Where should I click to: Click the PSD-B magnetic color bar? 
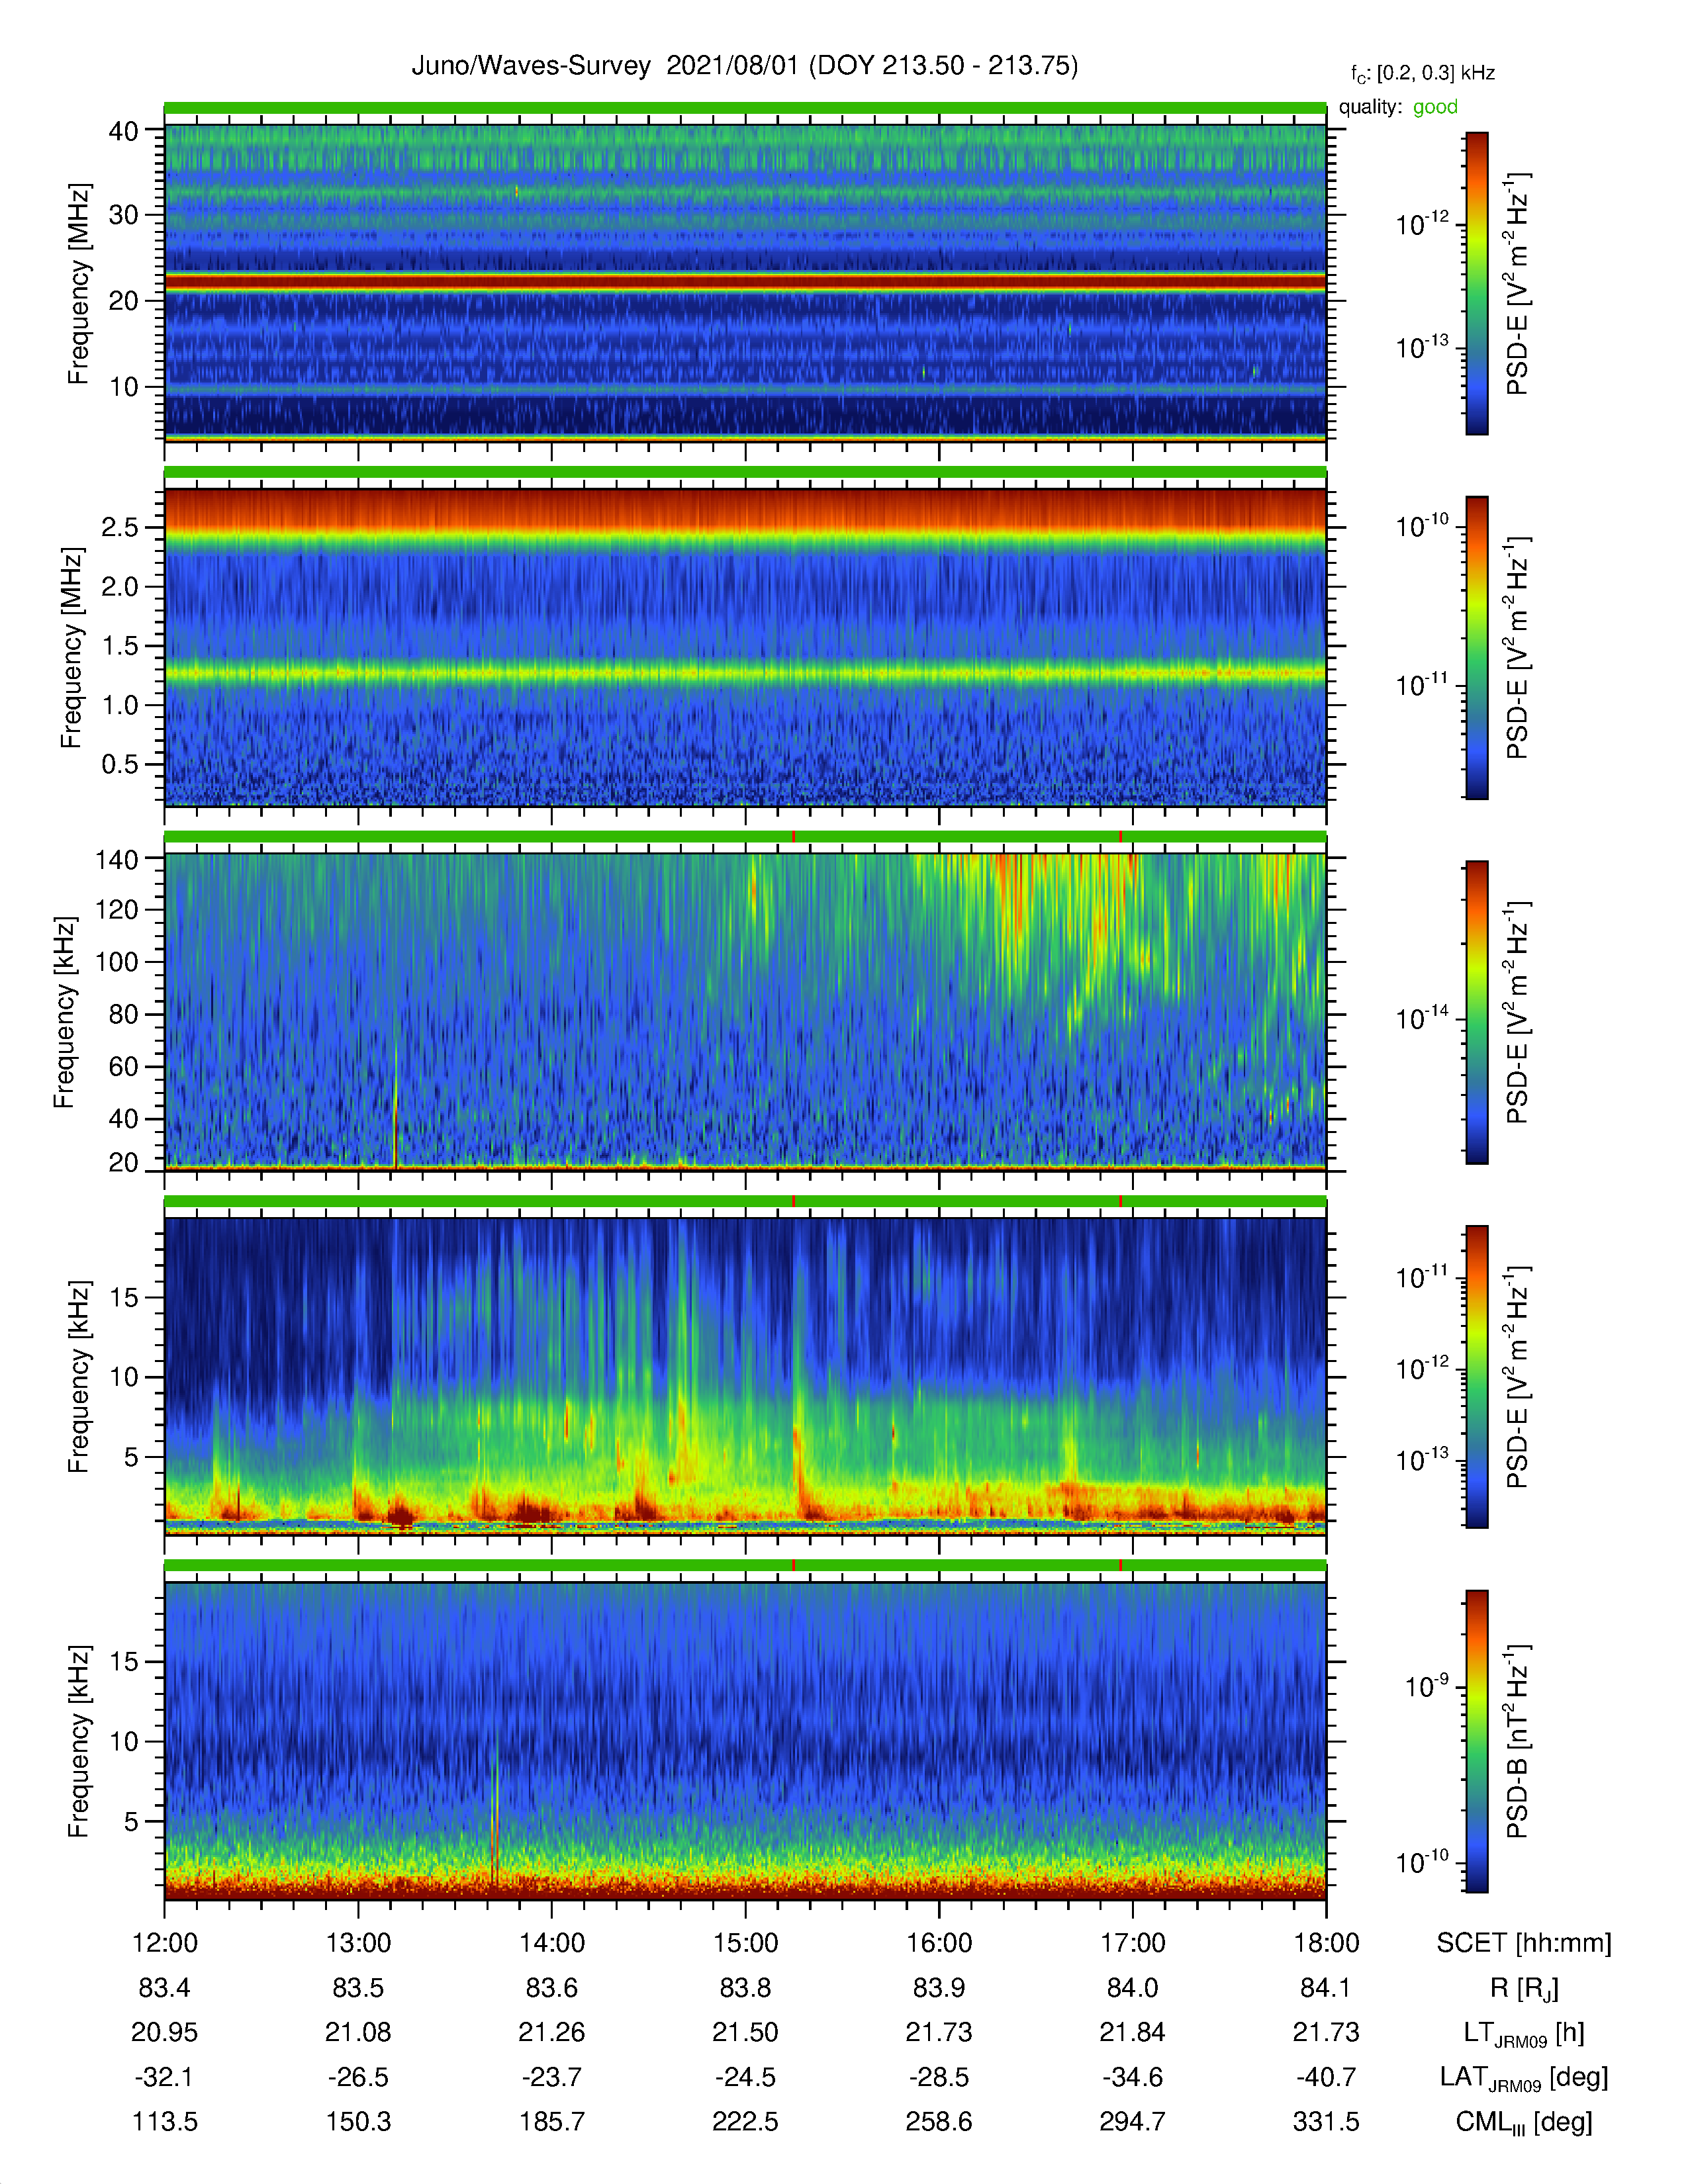1476,1741
